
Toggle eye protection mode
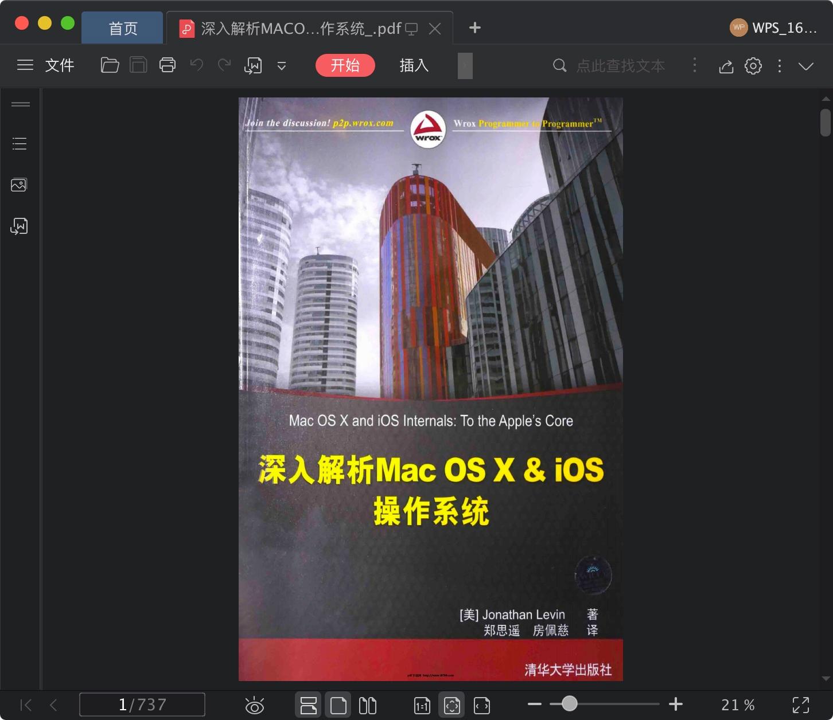[255, 705]
